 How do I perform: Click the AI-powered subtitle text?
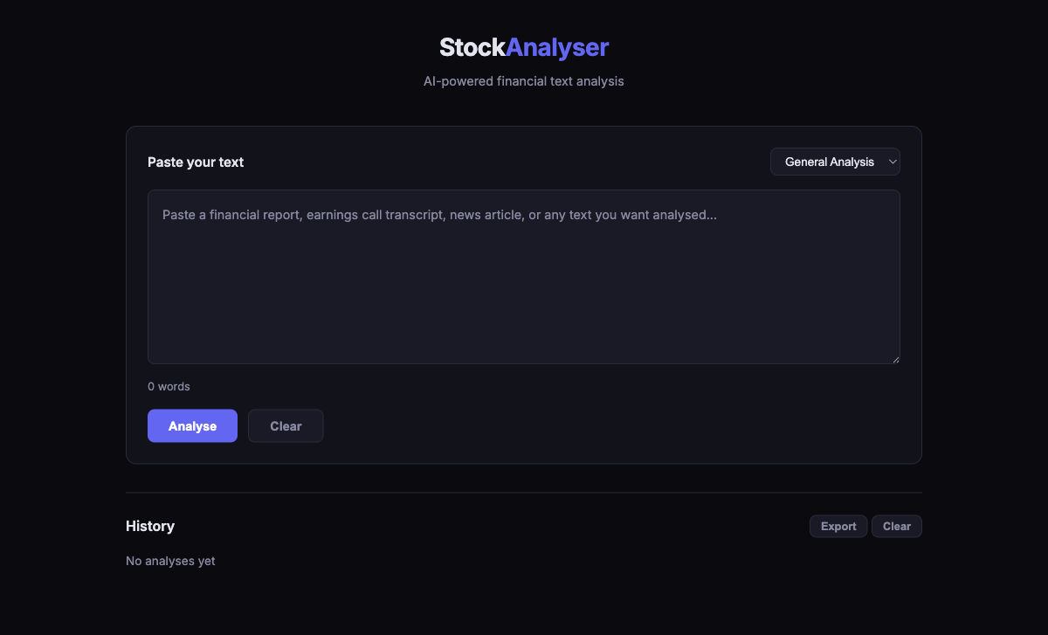tap(523, 80)
